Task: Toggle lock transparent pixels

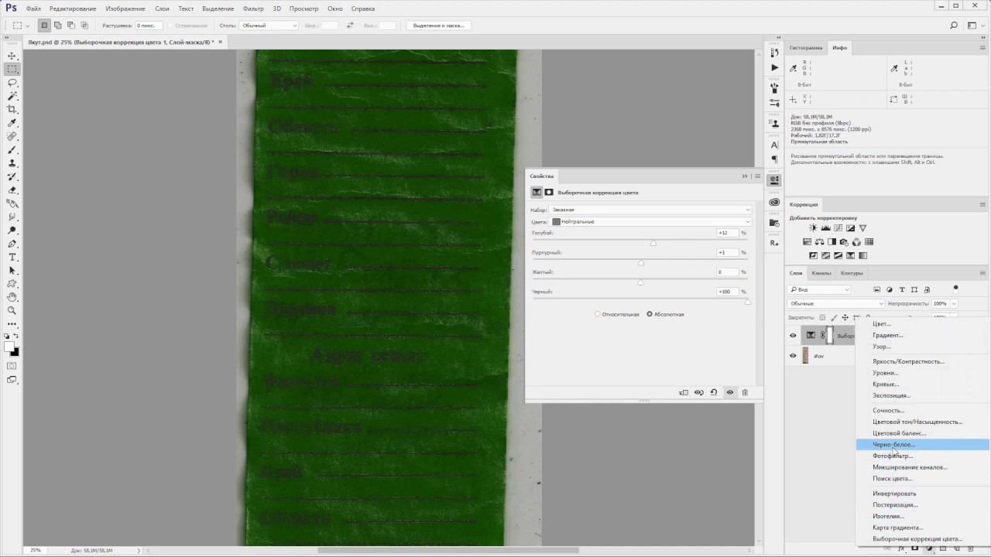Action: pos(822,317)
